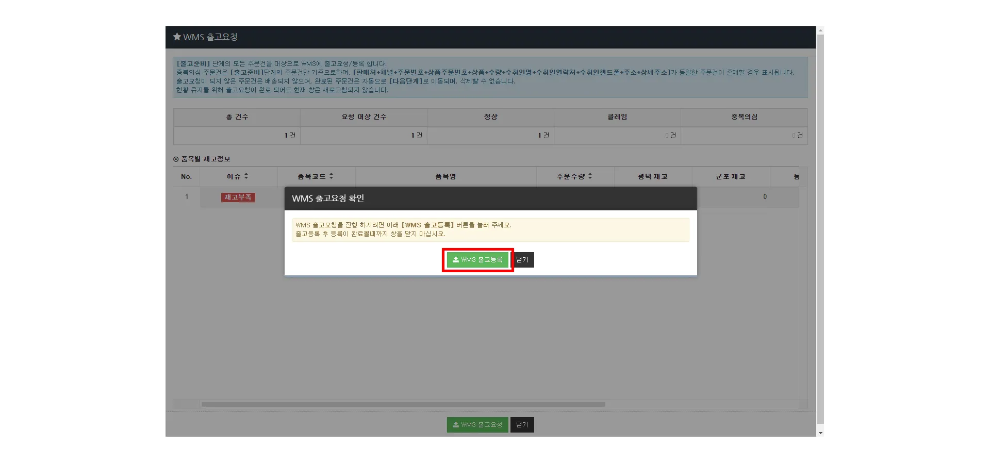Click the horizontal scrollbar thumb under the table
The image size is (990, 464).
coord(403,405)
